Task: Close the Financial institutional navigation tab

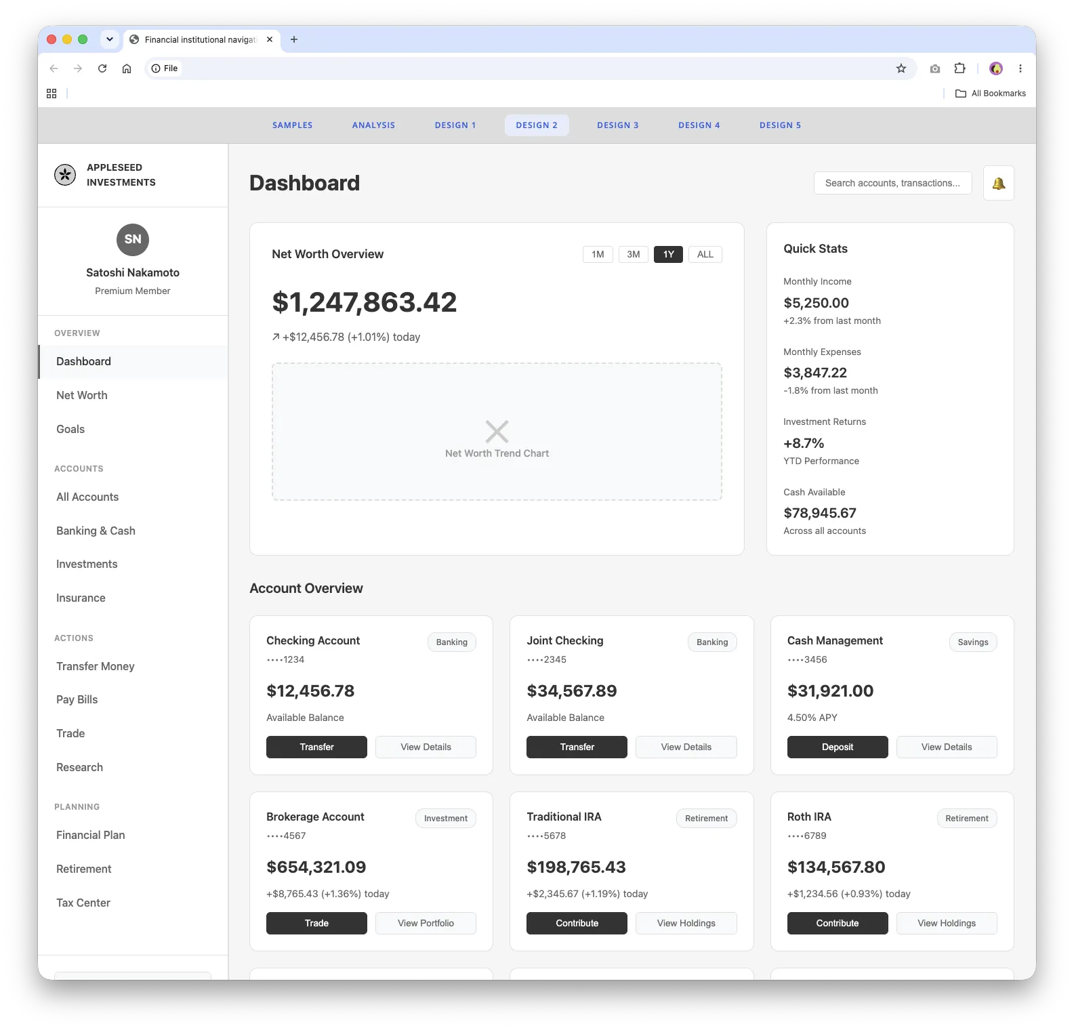Action: (x=270, y=39)
